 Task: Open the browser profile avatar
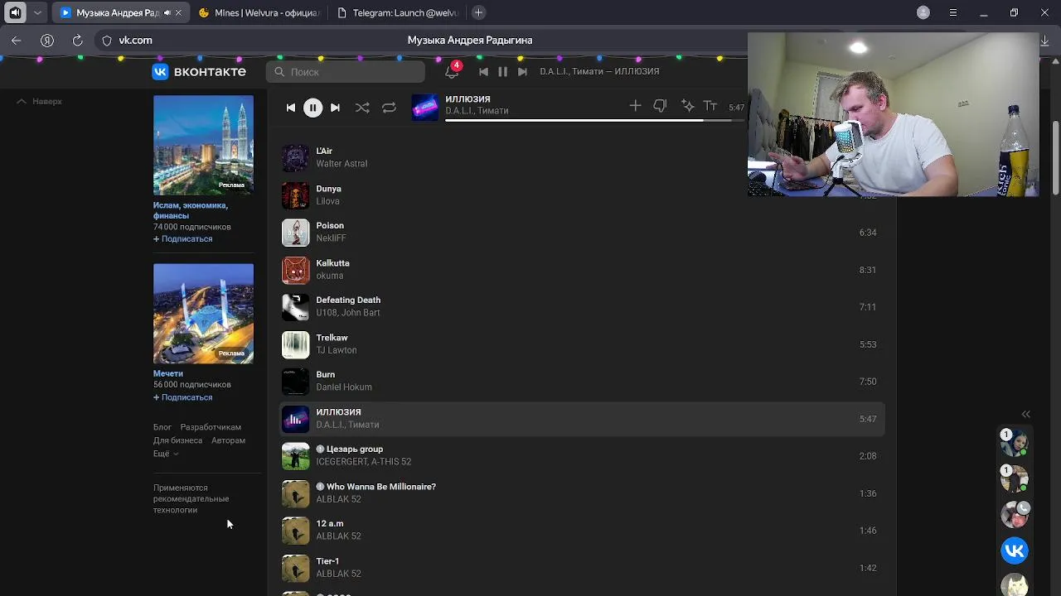923,12
